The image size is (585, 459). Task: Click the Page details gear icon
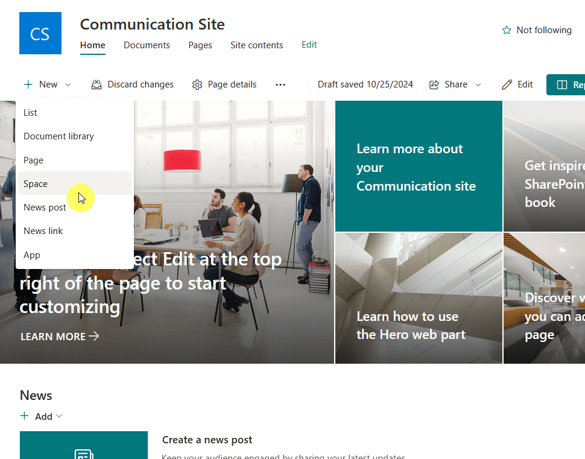point(197,84)
